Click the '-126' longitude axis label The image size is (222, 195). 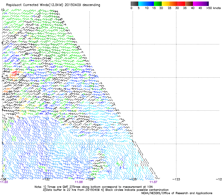coord(133,179)
